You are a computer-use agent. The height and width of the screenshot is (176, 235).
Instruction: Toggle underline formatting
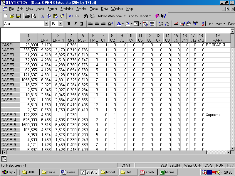[82, 24]
